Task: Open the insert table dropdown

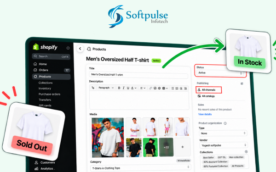Action: (165, 88)
